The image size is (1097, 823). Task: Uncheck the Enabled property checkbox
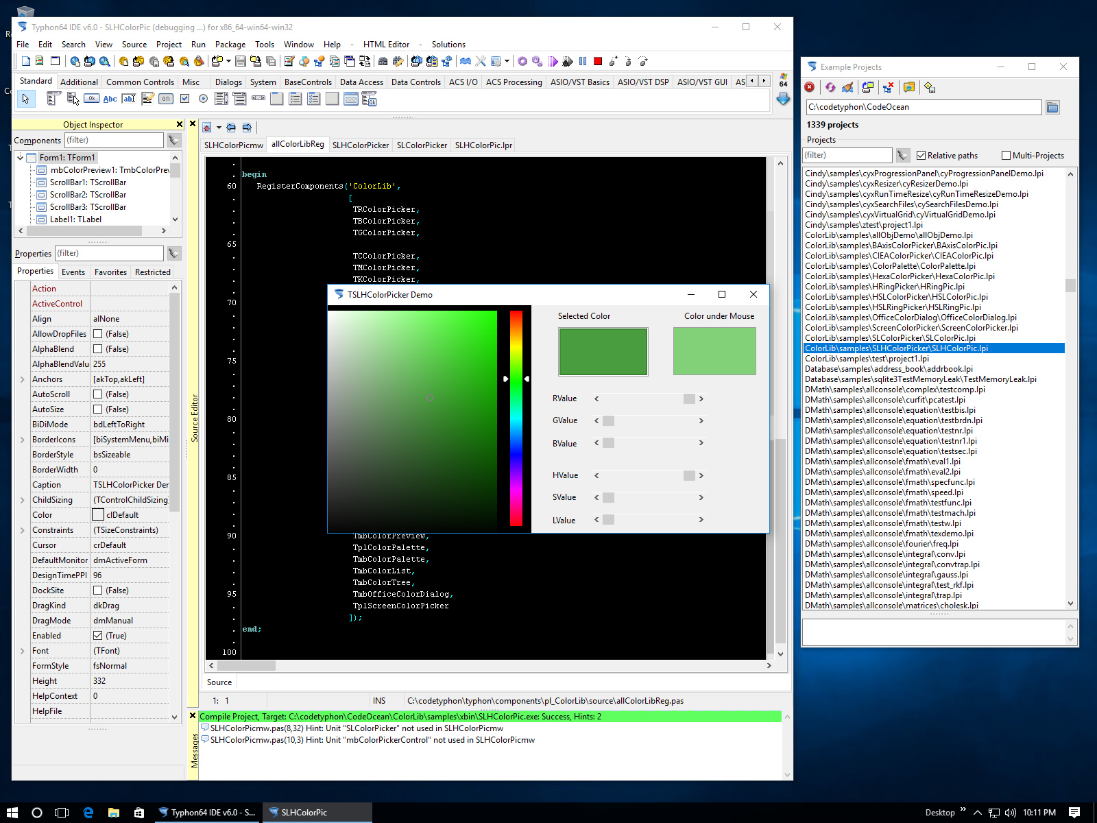(98, 636)
